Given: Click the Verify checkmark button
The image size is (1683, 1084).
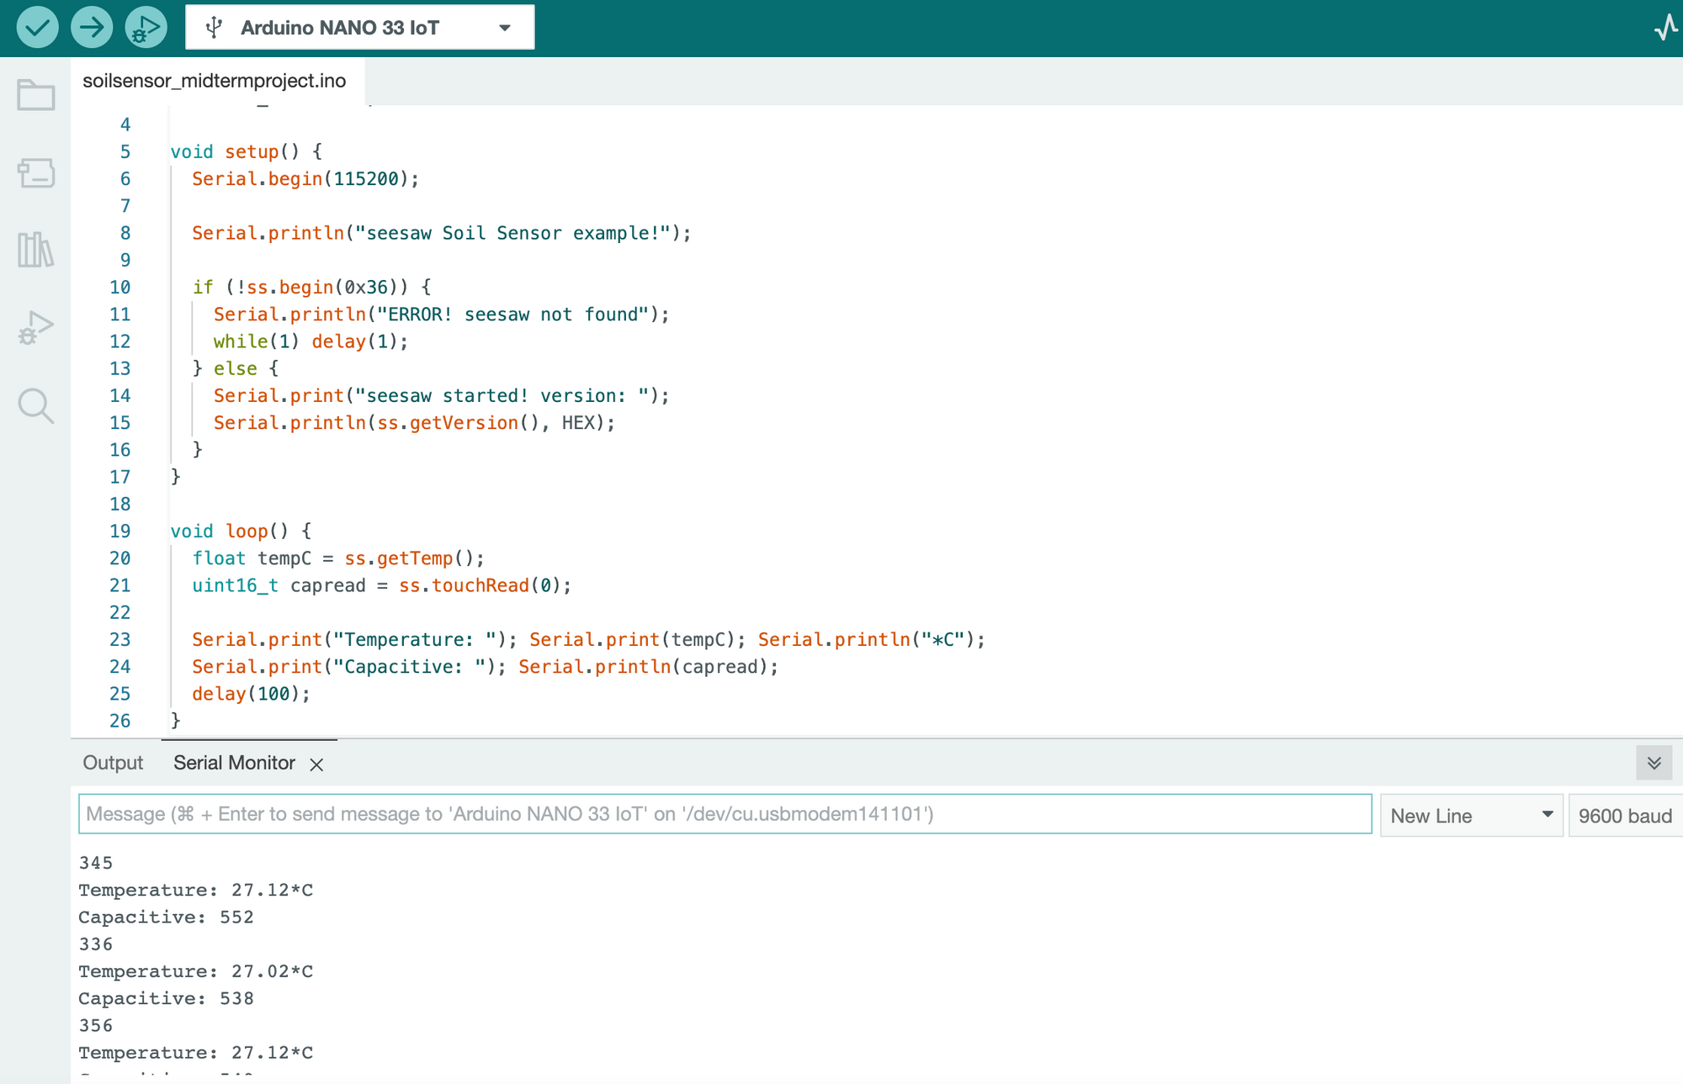Looking at the screenshot, I should coord(37,27).
